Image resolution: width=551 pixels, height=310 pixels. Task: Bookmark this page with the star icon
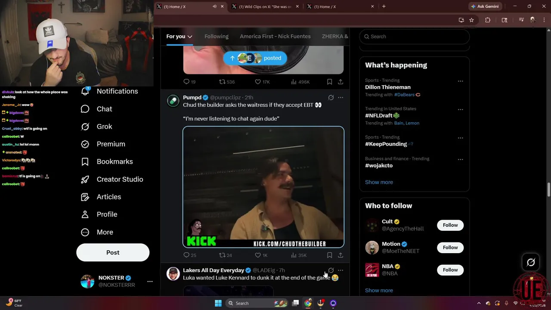471,20
